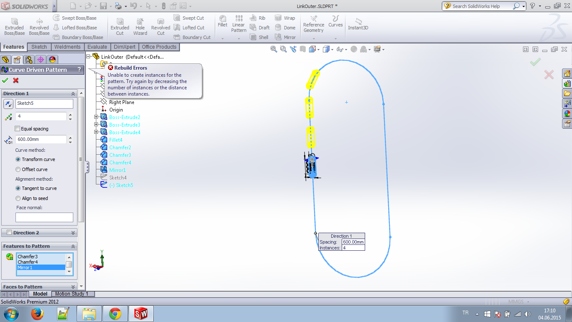Image resolution: width=572 pixels, height=322 pixels.
Task: Increment the number of instances stepper
Action: click(x=70, y=114)
